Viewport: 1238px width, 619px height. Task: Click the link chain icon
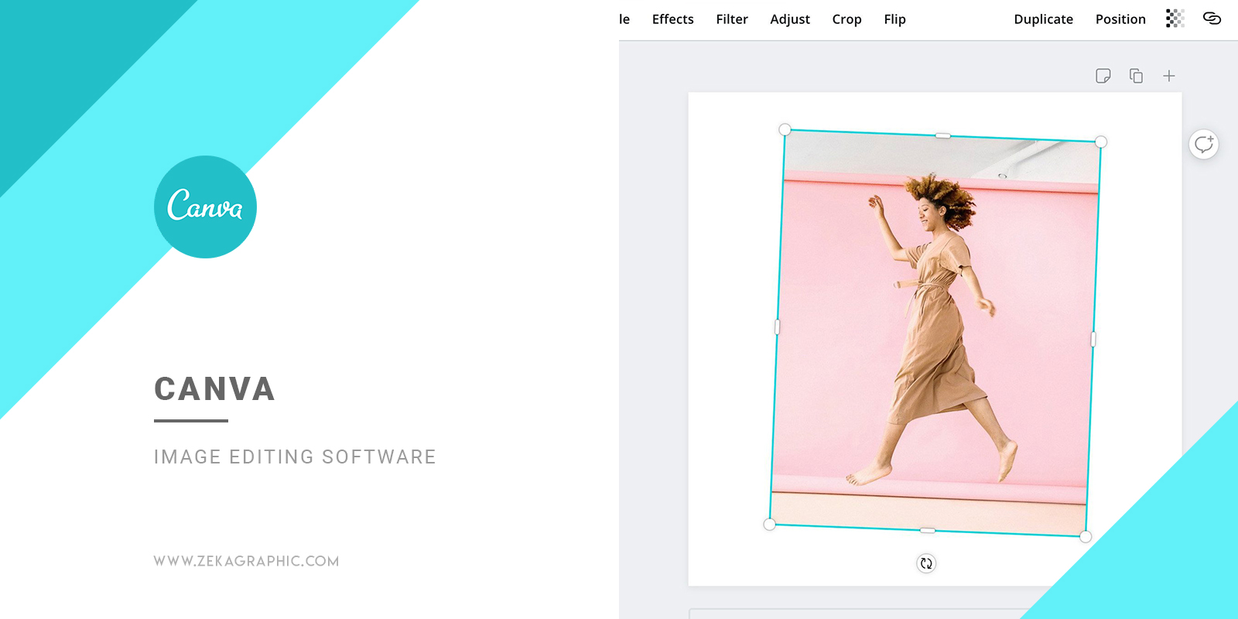coord(1212,19)
